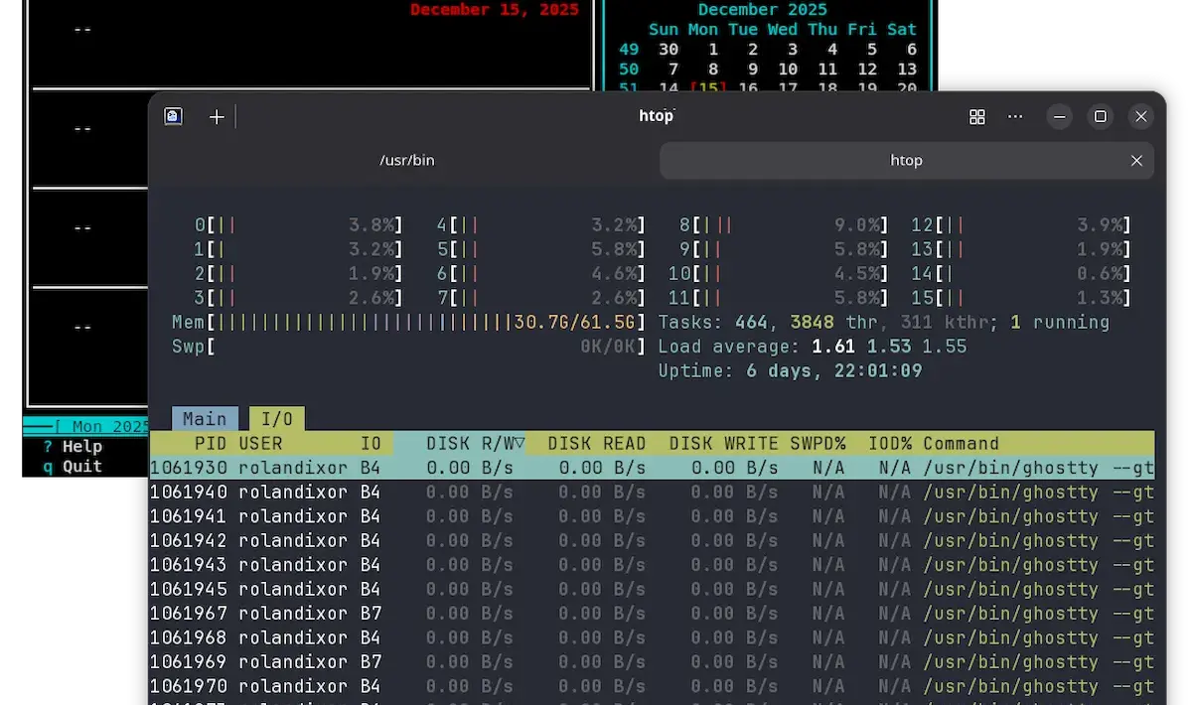Screen dimensions: 1192x705
Task: Sort by the DISK READ column header
Action: (597, 444)
